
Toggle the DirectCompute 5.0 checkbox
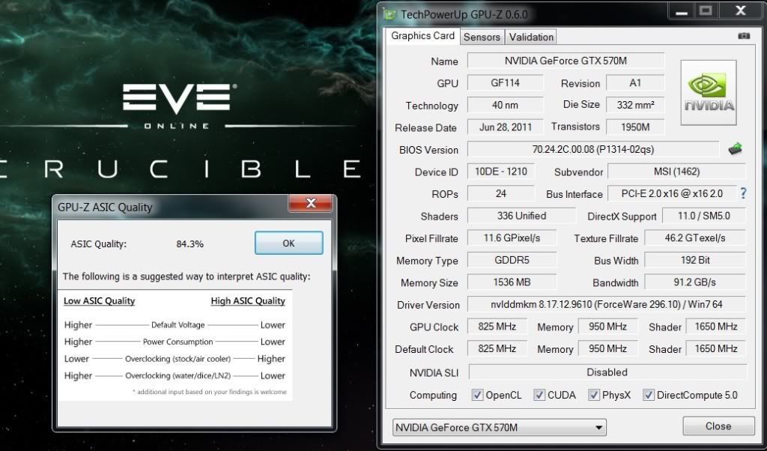click(x=649, y=395)
